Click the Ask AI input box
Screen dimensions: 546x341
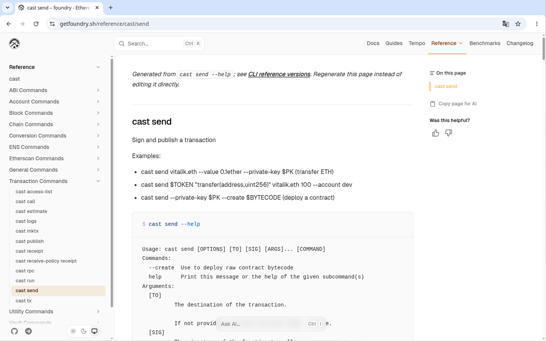(271, 324)
